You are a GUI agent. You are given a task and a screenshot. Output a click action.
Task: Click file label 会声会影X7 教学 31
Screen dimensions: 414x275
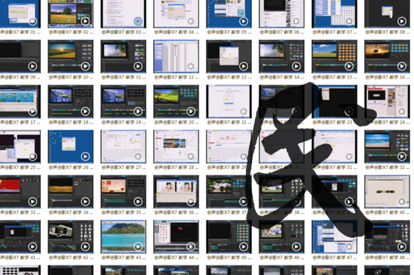(x=334, y=167)
